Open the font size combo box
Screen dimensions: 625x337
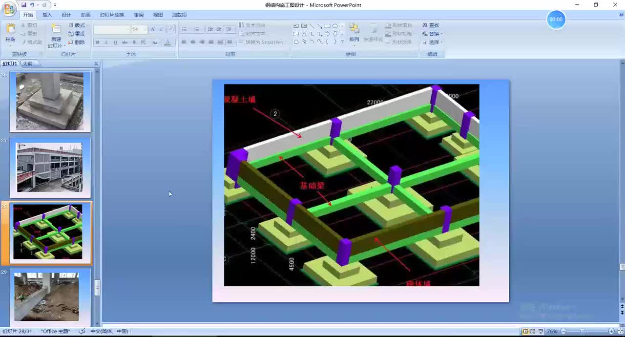(139, 29)
